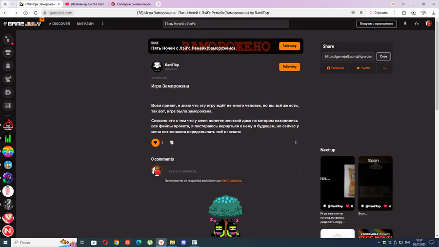439x247 pixels.
Task: Open the post options three-dot menu
Action: point(296,143)
